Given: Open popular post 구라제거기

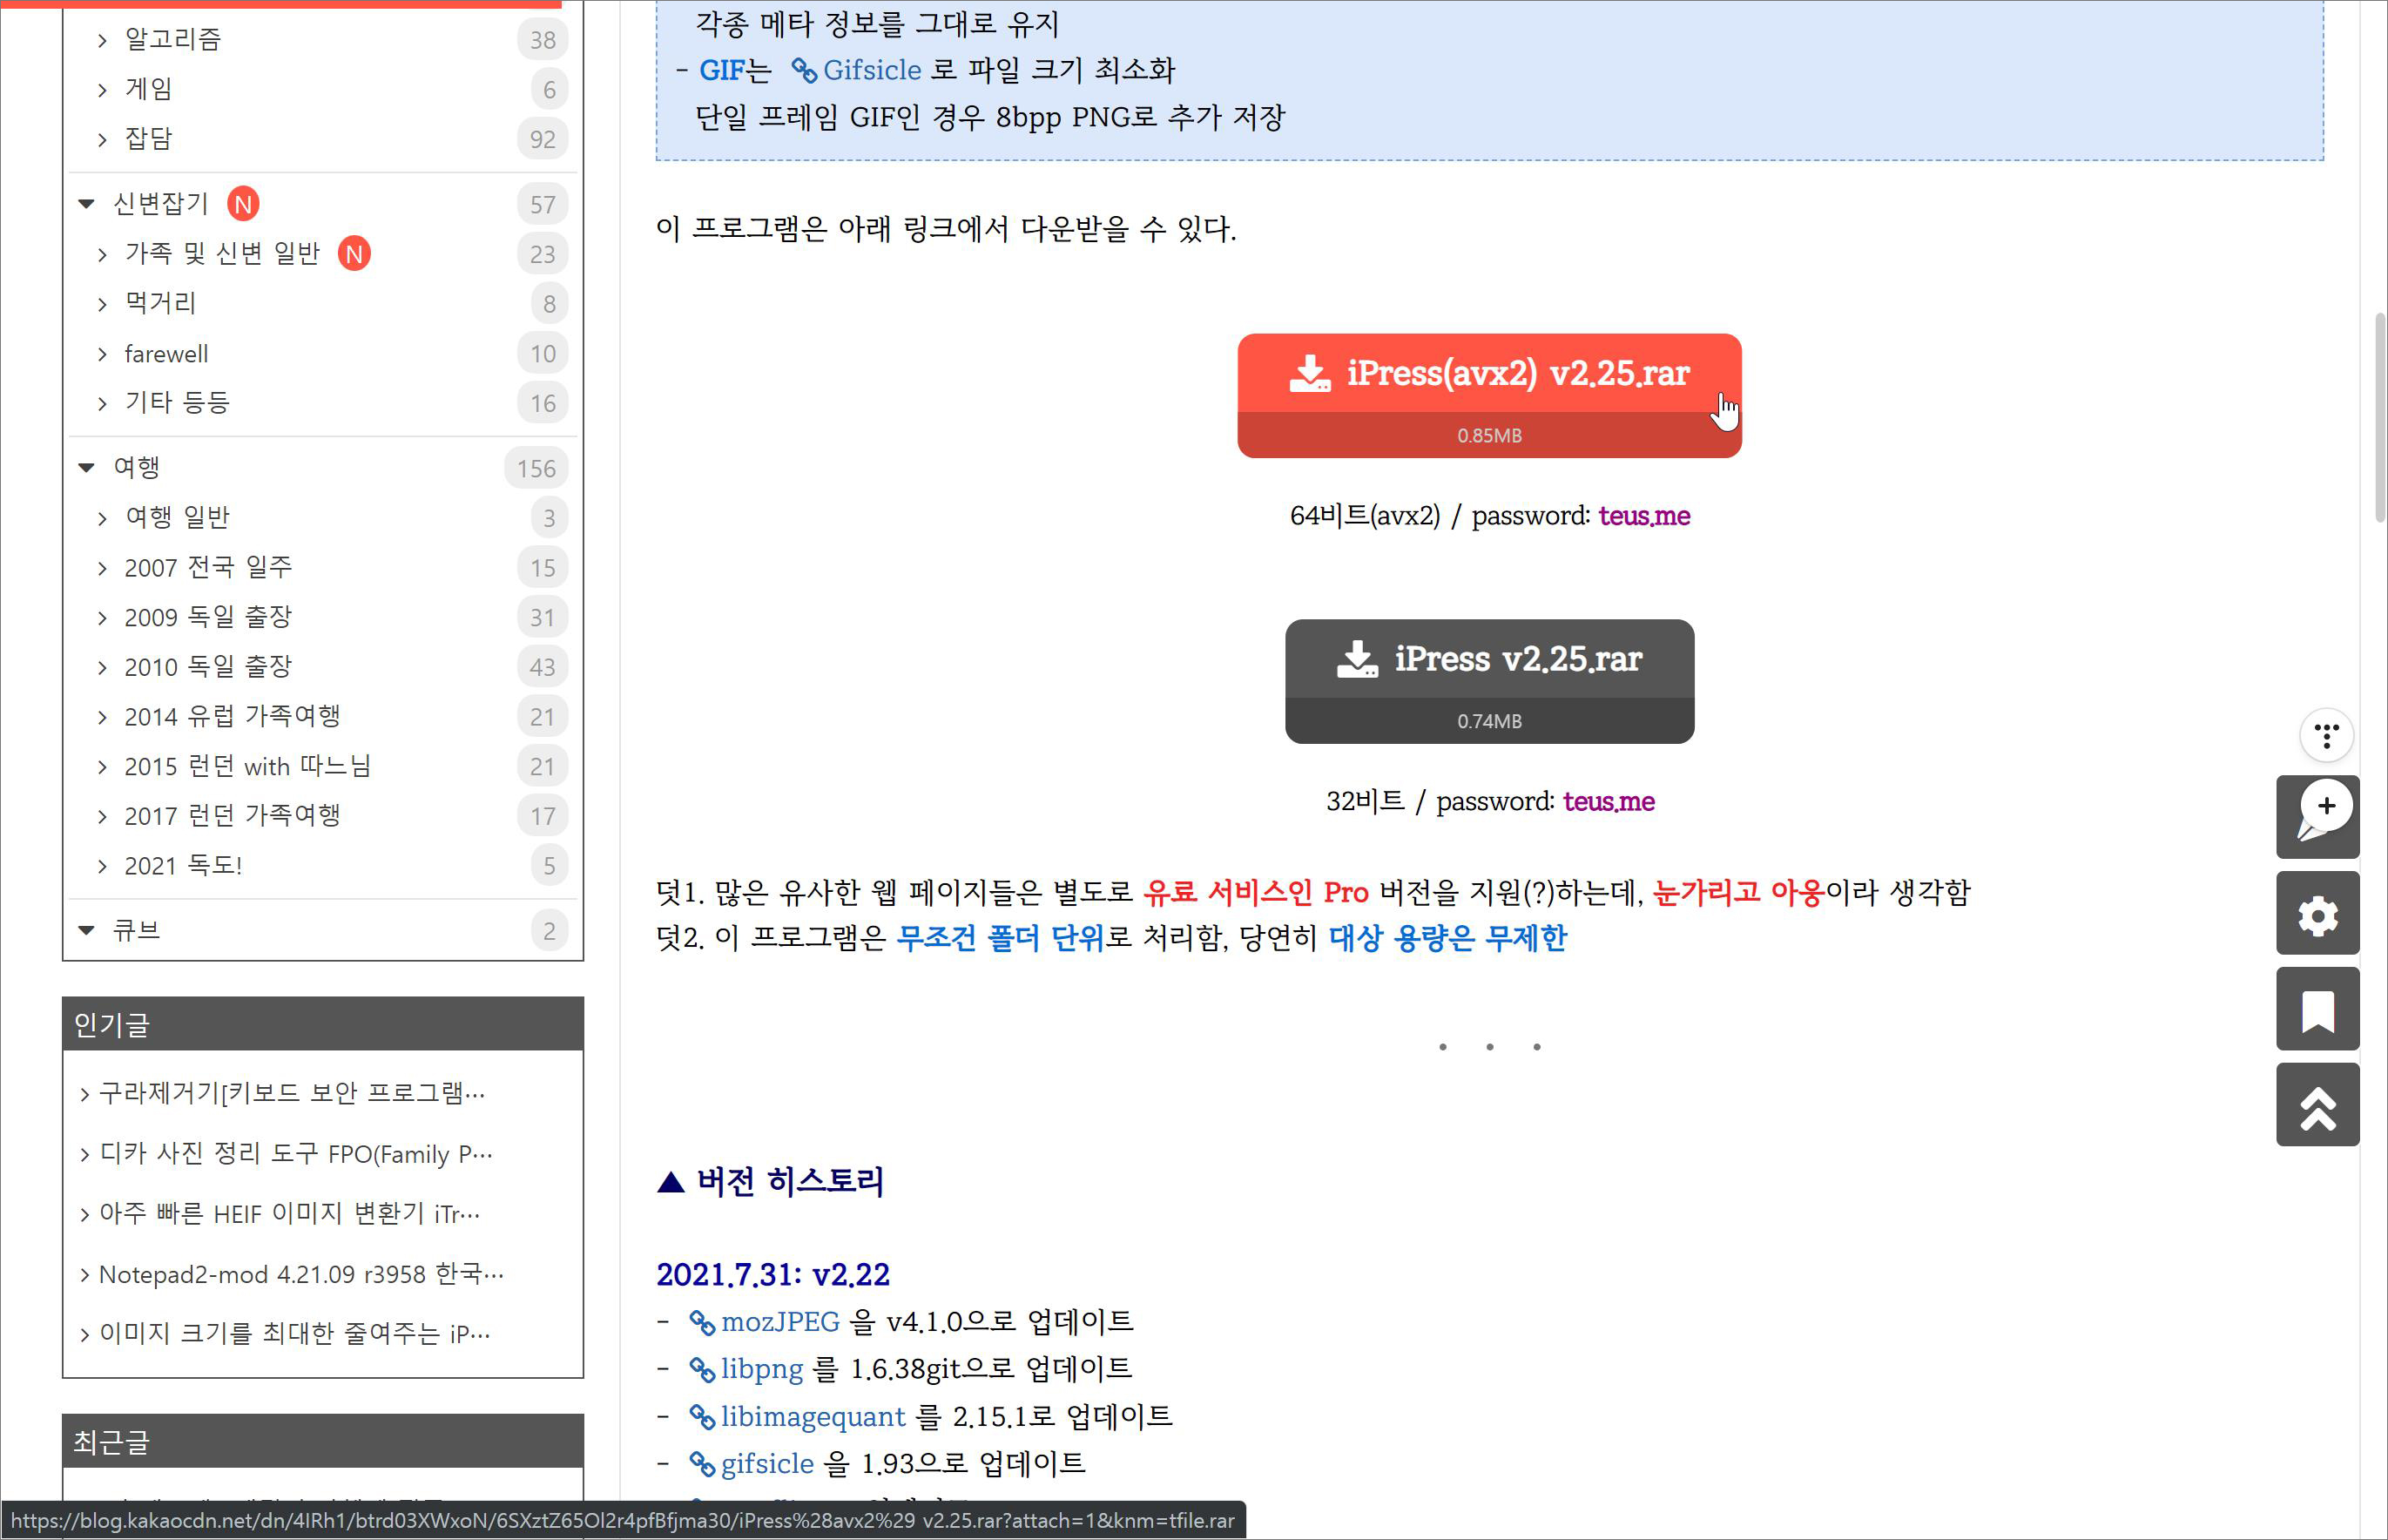Looking at the screenshot, I should 290,1093.
